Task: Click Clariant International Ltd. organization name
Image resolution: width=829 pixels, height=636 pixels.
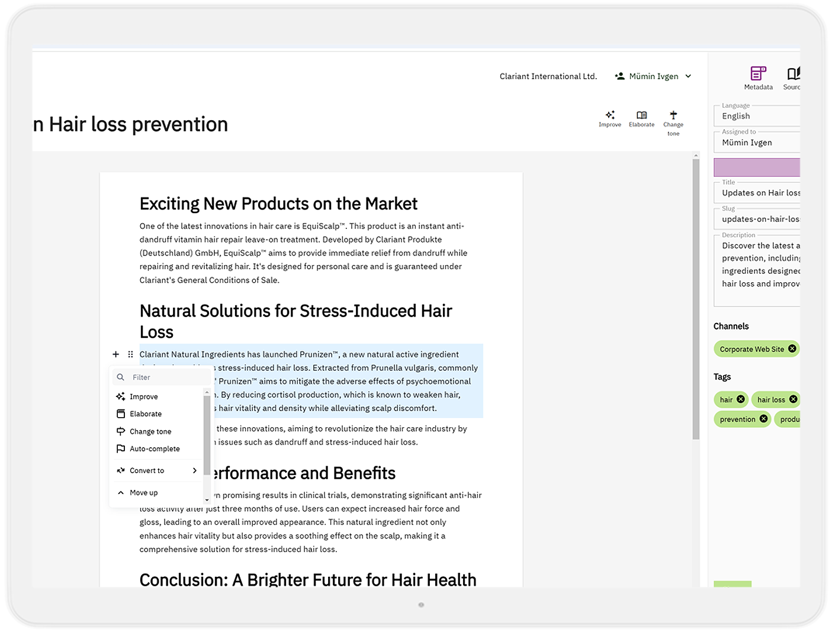Action: 548,76
